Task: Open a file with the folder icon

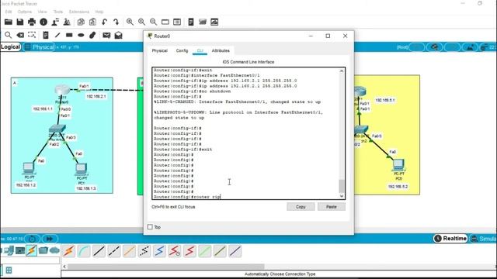Action: 9,22
